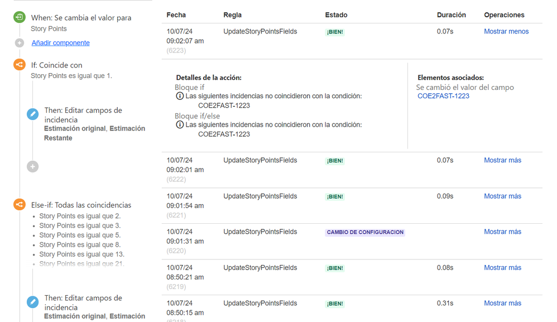Click the 0.31s duration value

(x=445, y=303)
